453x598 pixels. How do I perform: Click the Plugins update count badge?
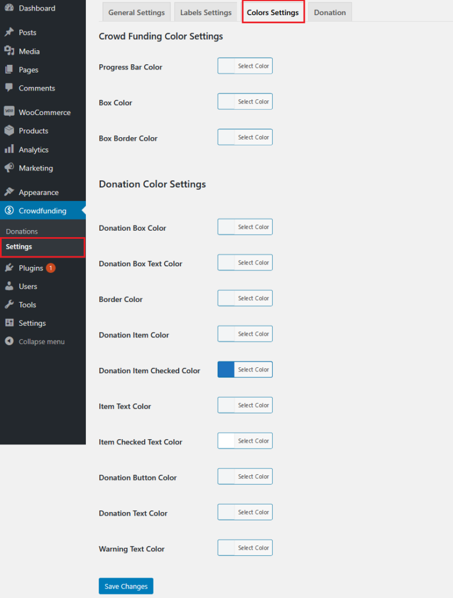coord(51,267)
